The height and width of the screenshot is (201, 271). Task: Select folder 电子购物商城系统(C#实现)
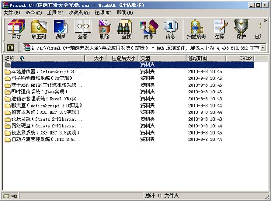tap(42, 78)
